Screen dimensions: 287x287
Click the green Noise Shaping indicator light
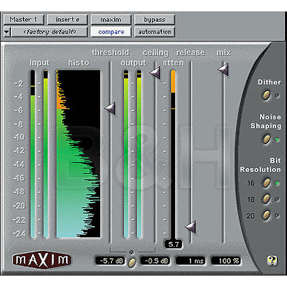277,139
